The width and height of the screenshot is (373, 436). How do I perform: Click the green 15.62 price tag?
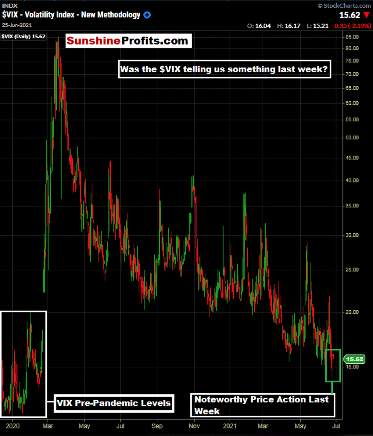click(x=354, y=359)
